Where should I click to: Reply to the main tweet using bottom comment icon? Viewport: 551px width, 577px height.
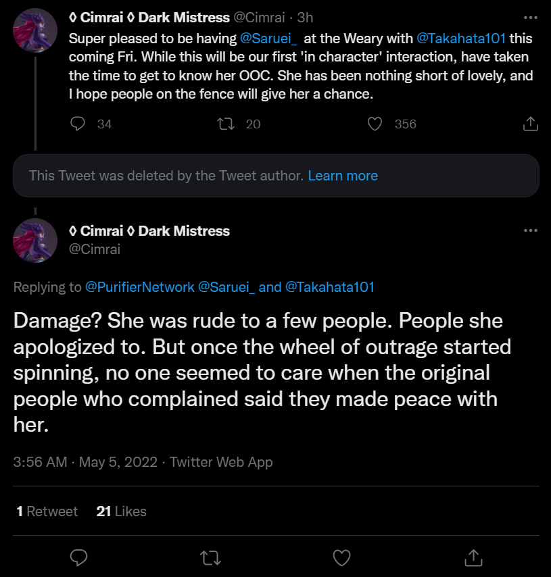pyautogui.click(x=79, y=557)
